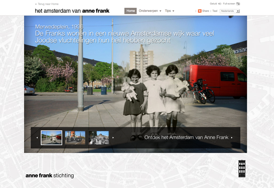Click Ontdek het Amsterdam van Anne Frank
This screenshot has width=274, height=188.
(188, 137)
